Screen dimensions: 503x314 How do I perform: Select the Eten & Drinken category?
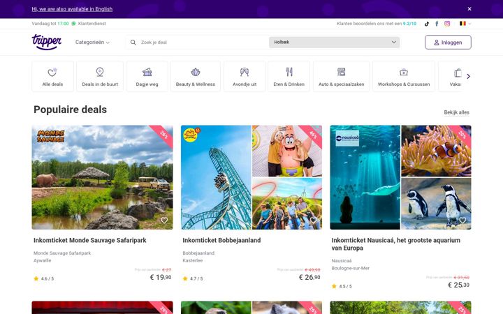[x=289, y=76]
